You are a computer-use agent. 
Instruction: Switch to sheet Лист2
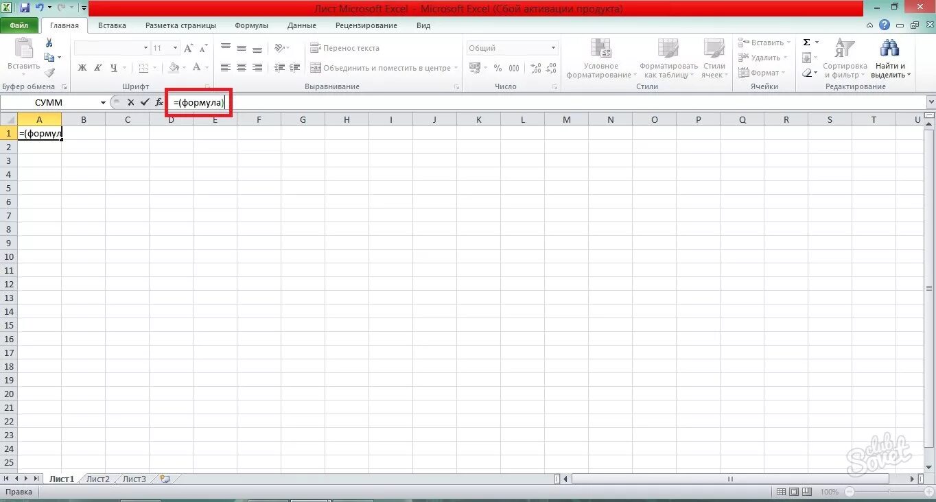[x=98, y=479]
